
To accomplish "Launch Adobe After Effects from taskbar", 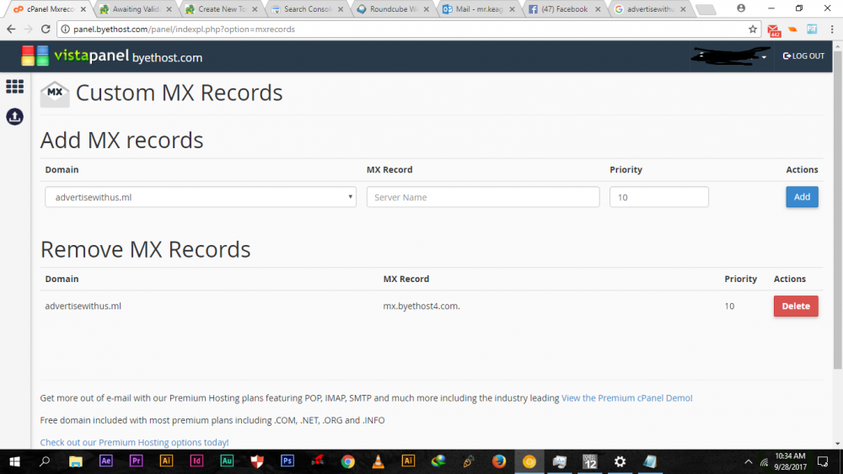I will pyautogui.click(x=106, y=461).
